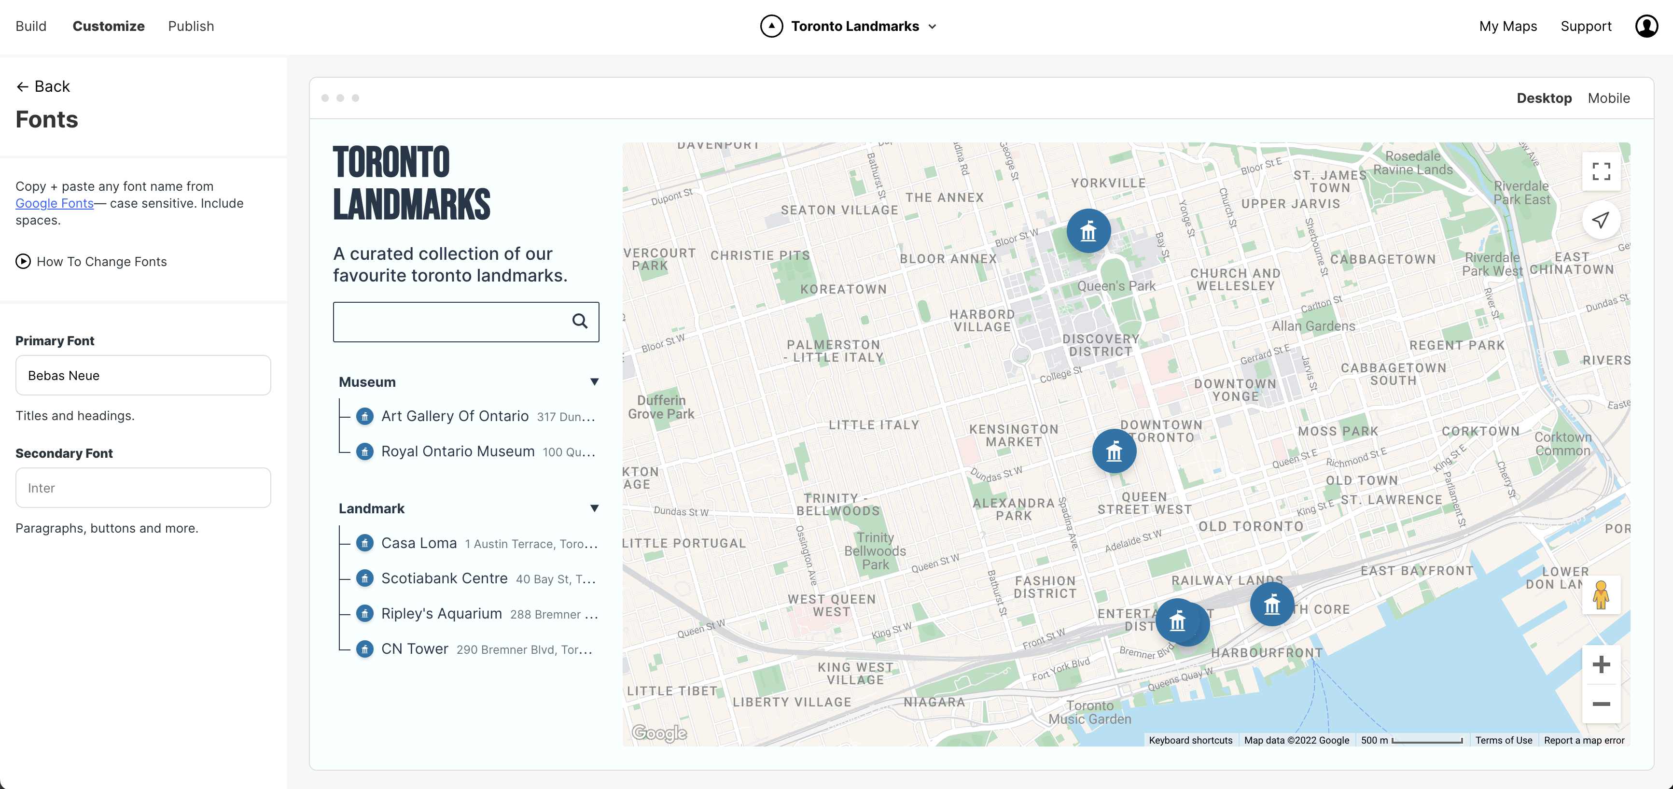
Task: Drop the Street View pegman icon
Action: click(x=1602, y=595)
